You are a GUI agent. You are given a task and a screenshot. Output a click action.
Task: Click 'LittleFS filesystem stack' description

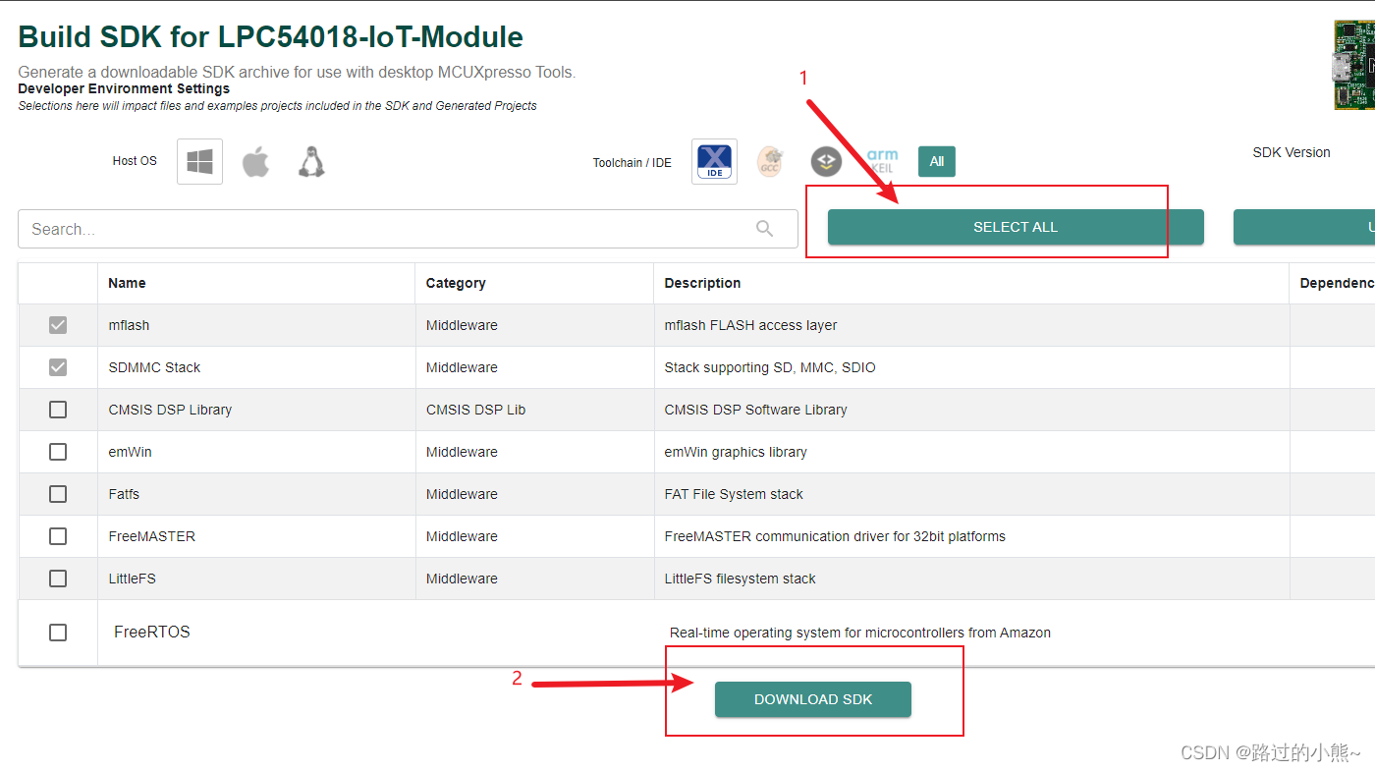pyautogui.click(x=740, y=579)
